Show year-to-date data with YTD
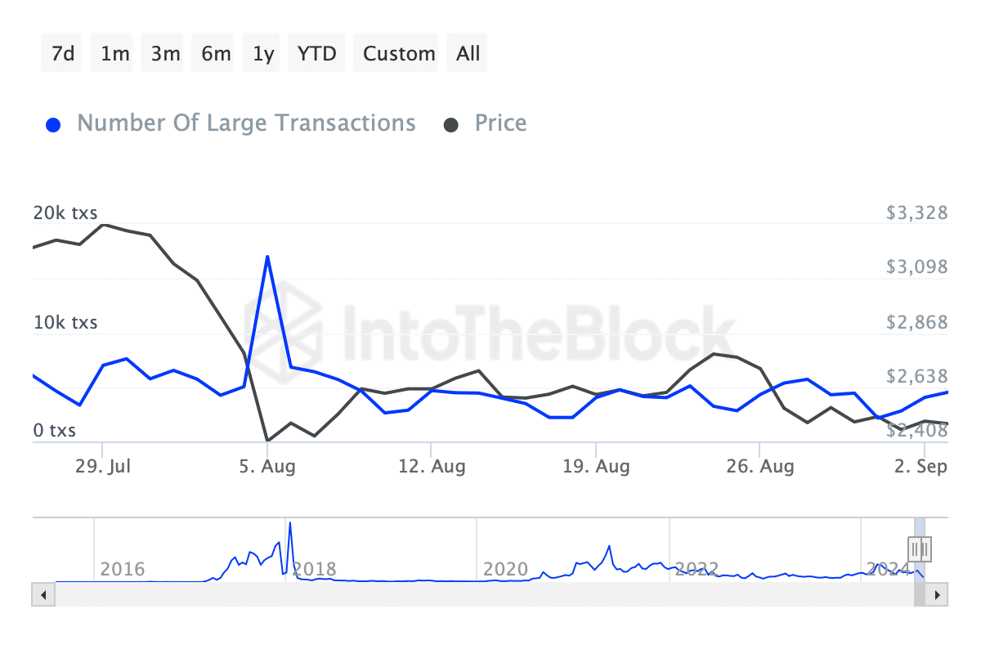Viewport: 981px width, 654px height. pos(316,54)
